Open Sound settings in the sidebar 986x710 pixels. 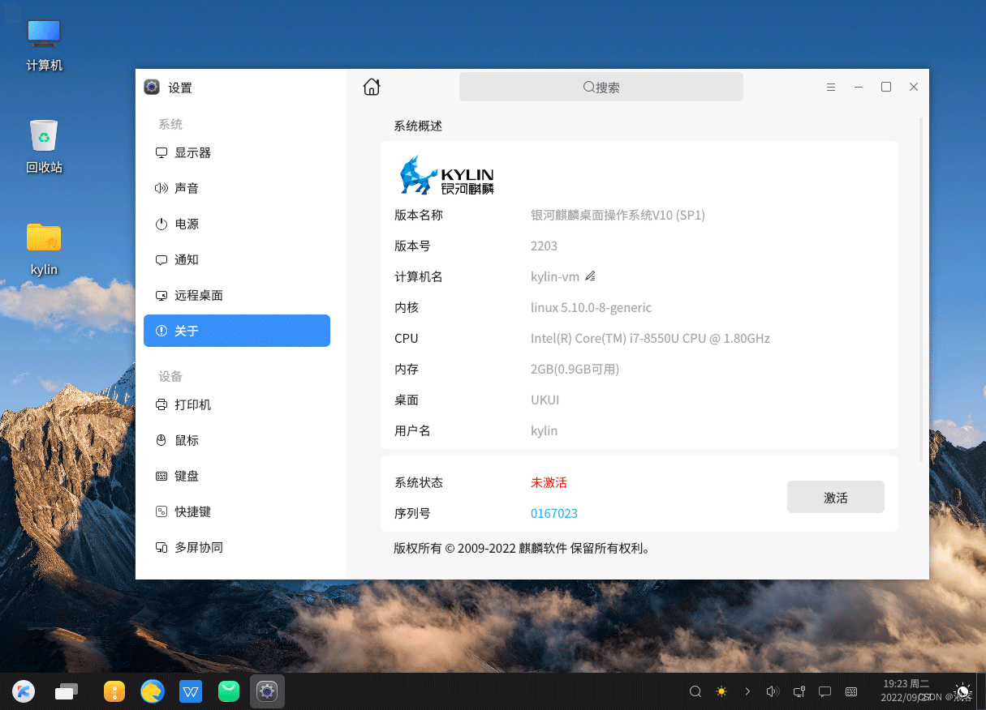point(187,188)
